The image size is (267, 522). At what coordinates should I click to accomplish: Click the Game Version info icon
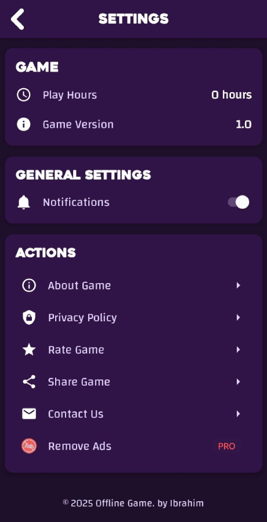point(24,125)
